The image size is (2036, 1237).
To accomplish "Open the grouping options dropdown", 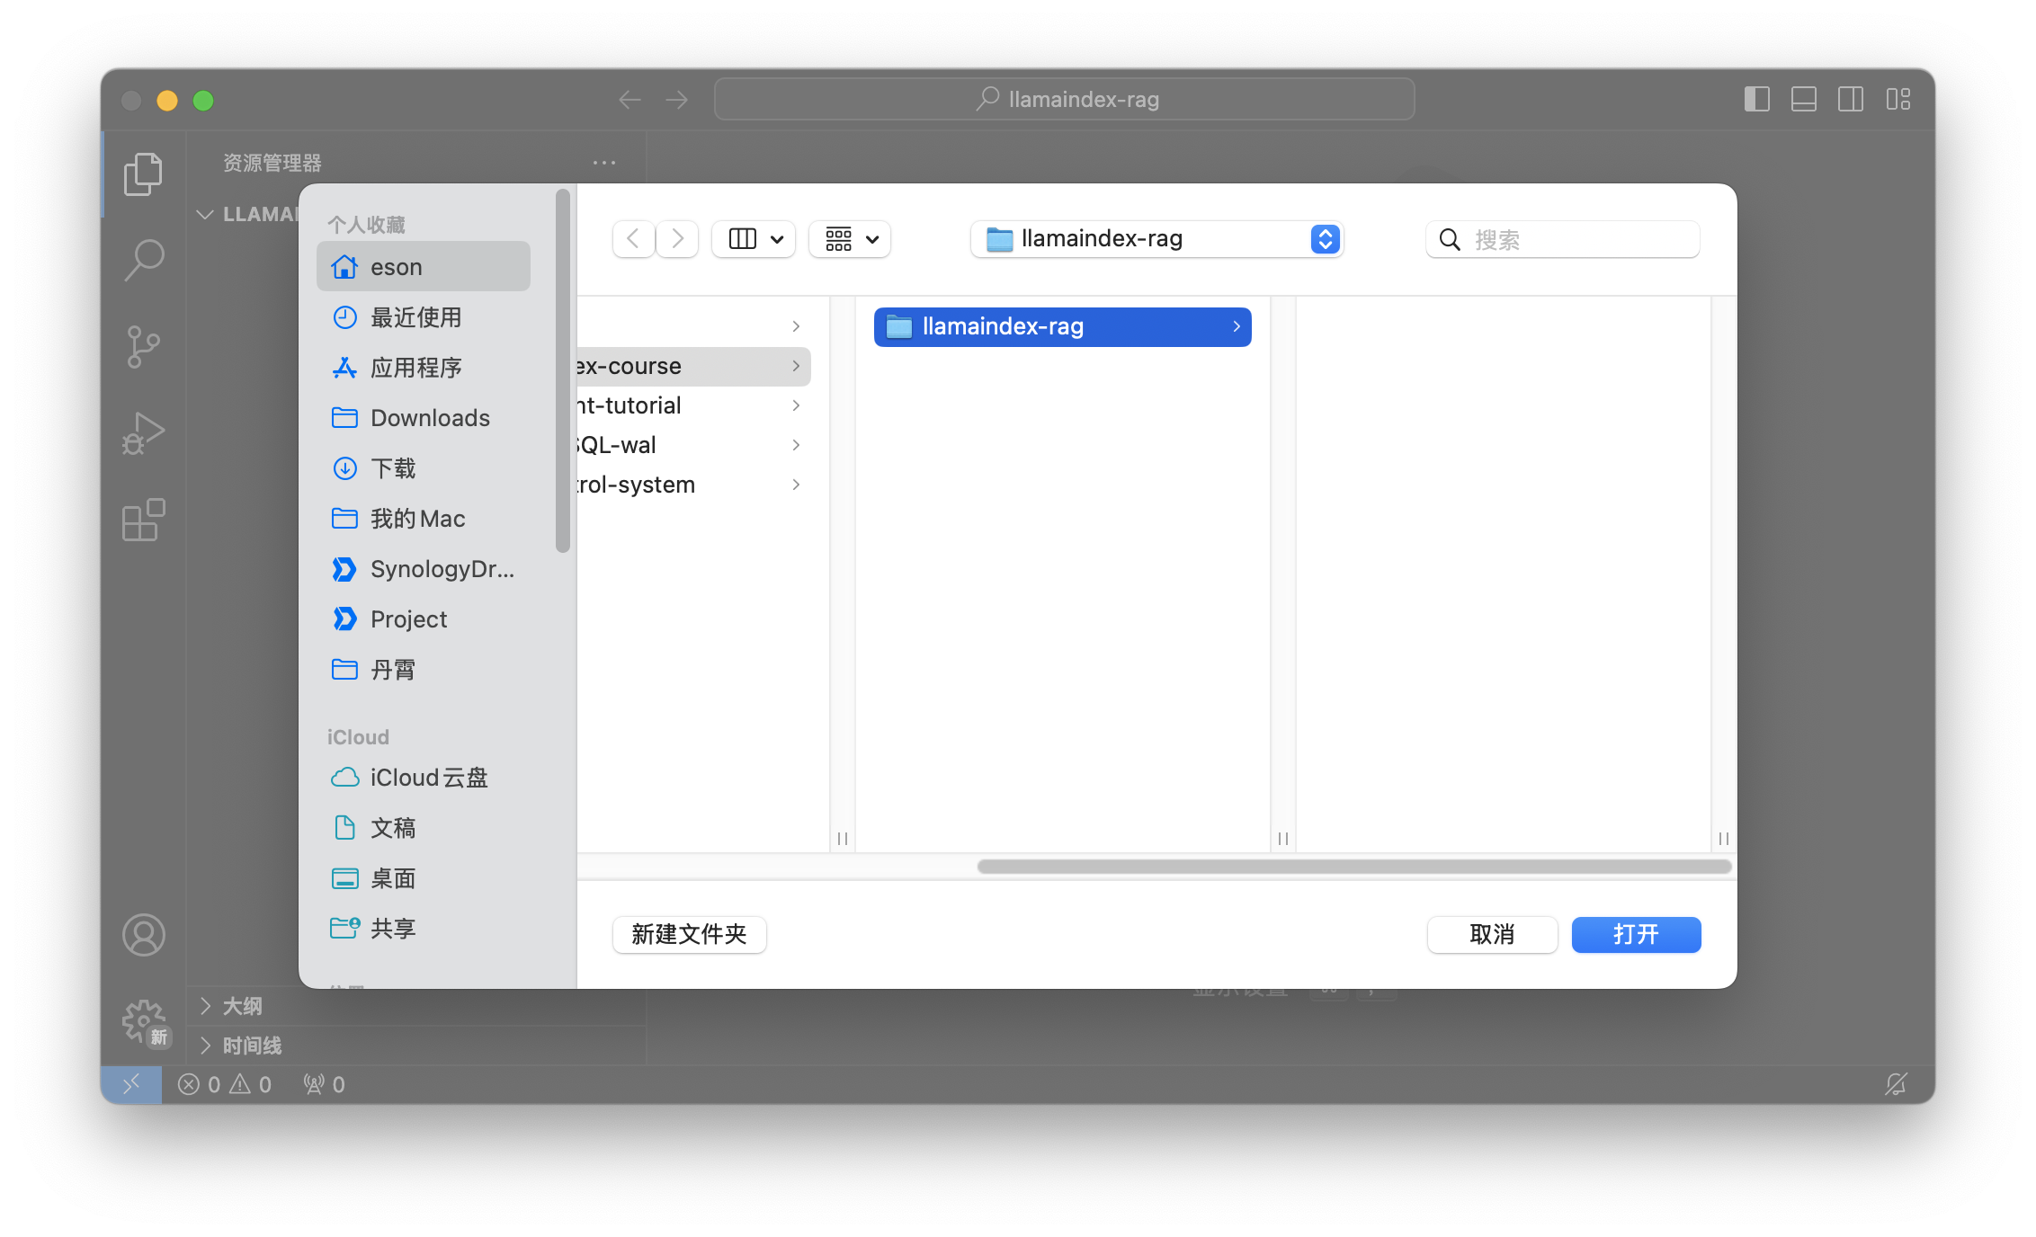I will pyautogui.click(x=850, y=239).
